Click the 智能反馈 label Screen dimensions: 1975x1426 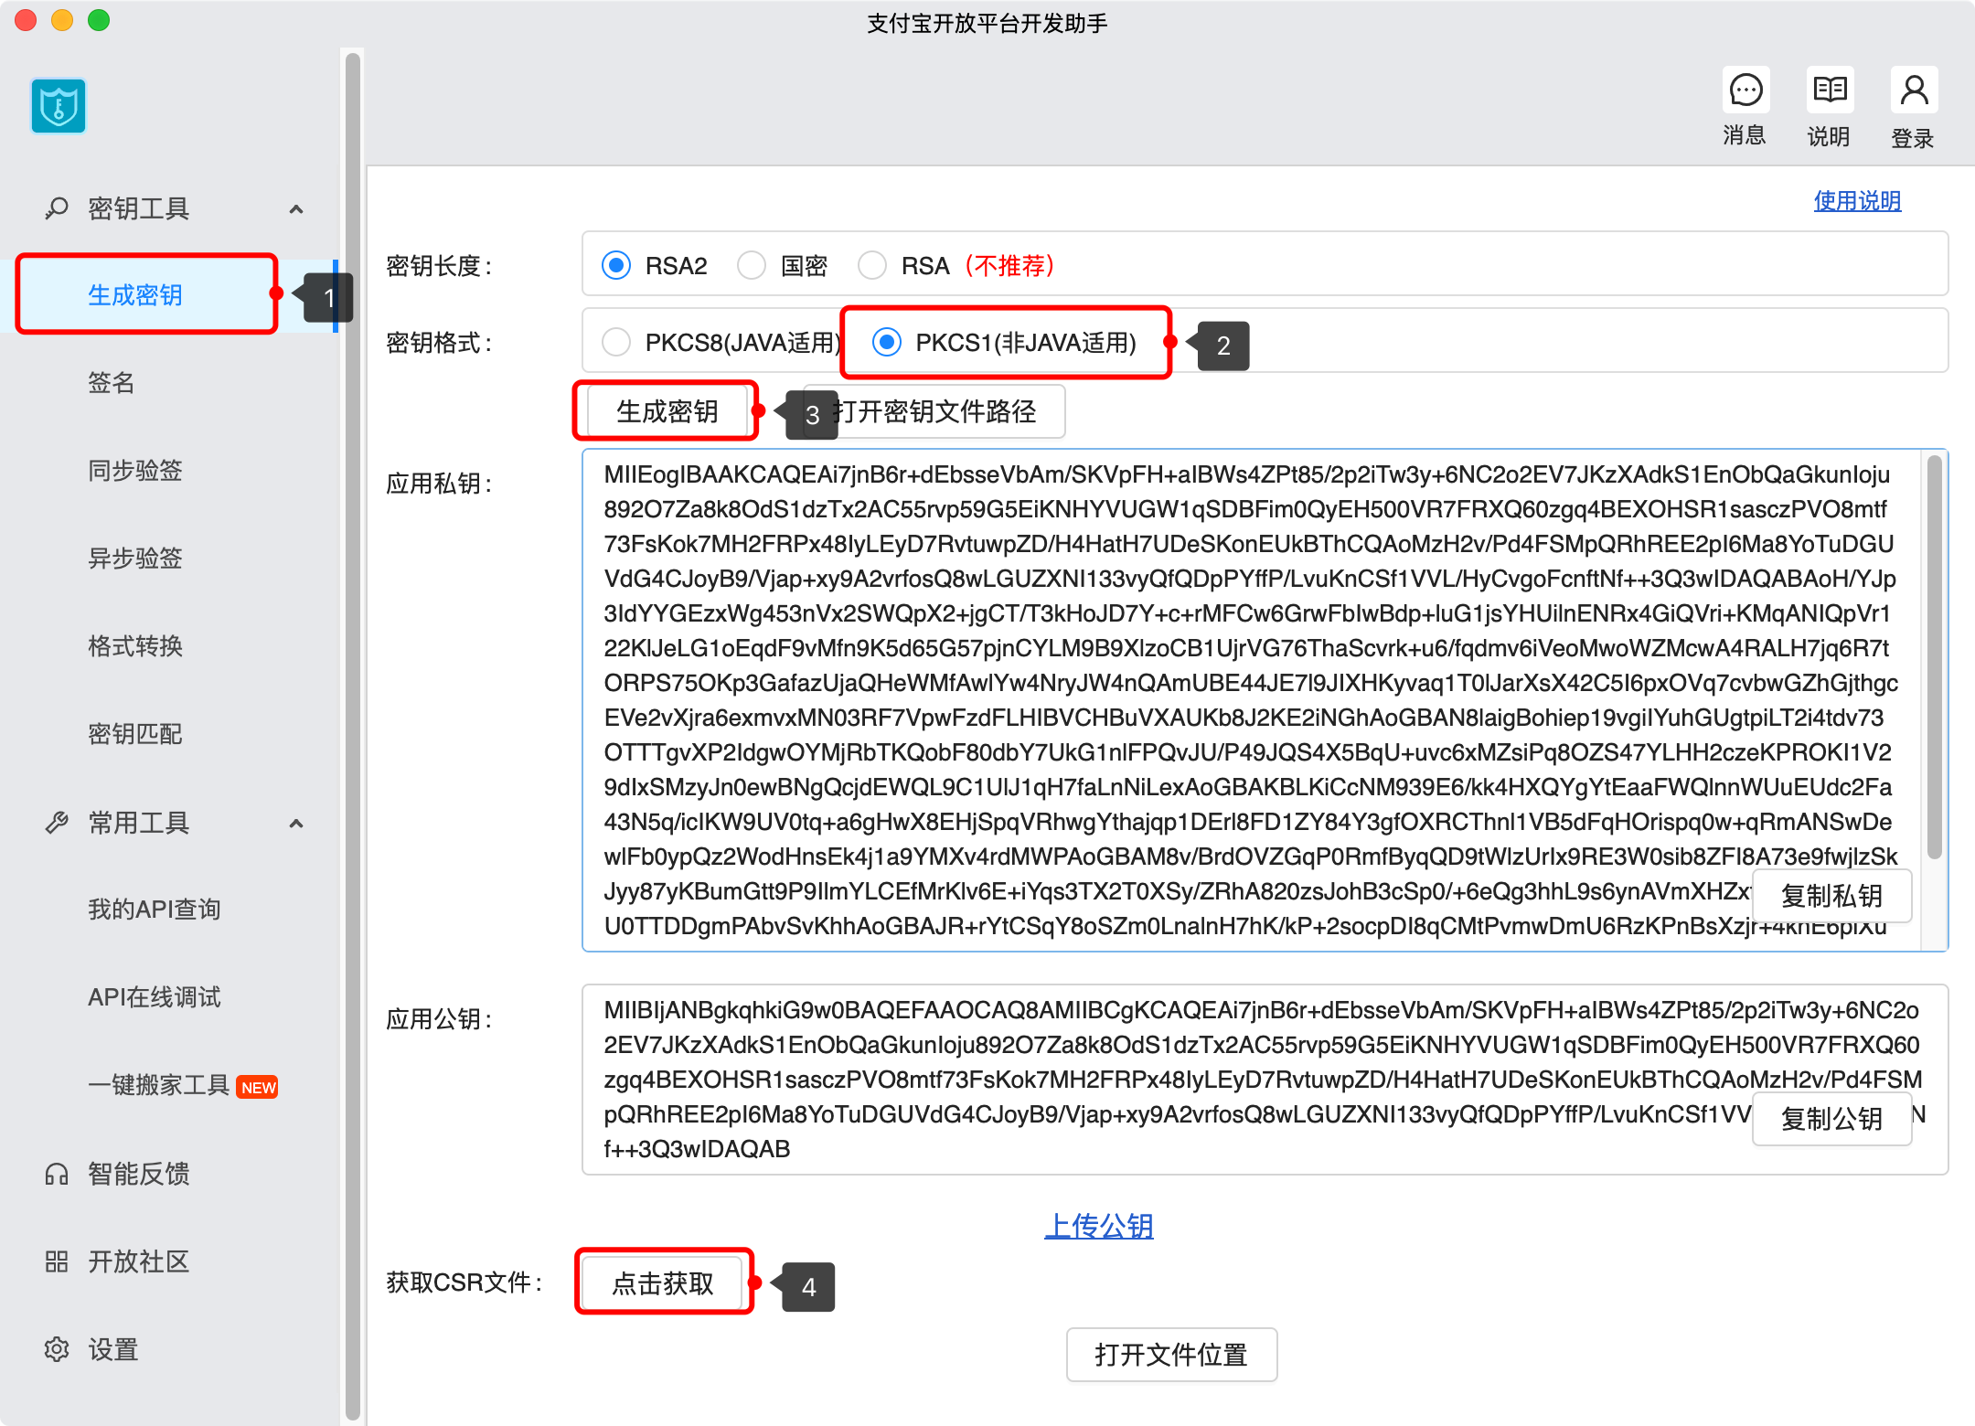[x=139, y=1174]
